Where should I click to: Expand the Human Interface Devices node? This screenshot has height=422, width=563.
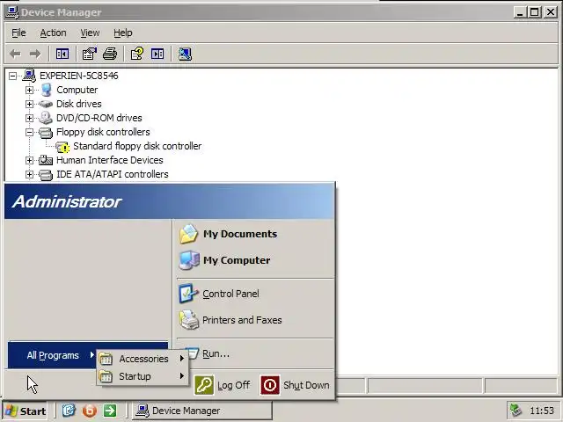[29, 160]
